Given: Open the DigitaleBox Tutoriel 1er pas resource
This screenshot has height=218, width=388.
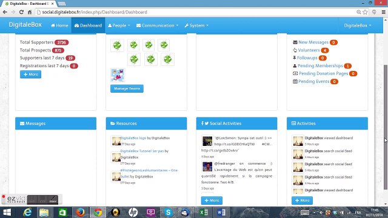Looking at the screenshot, I should click(142, 151).
